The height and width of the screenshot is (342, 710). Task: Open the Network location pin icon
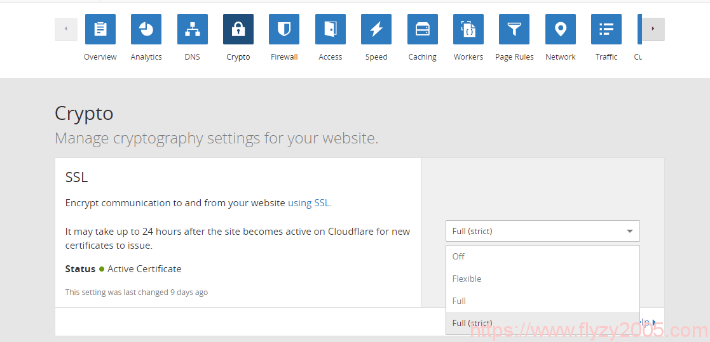561,29
